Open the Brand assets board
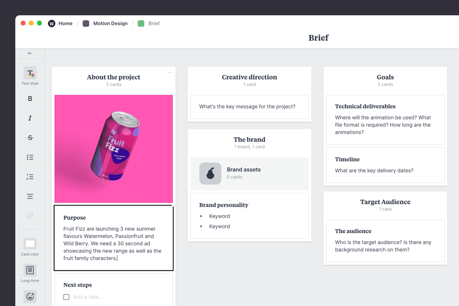 249,174
